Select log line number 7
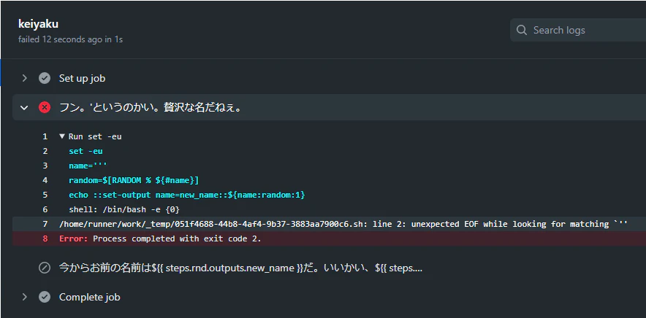Image resolution: width=646 pixels, height=318 pixels. [x=45, y=224]
